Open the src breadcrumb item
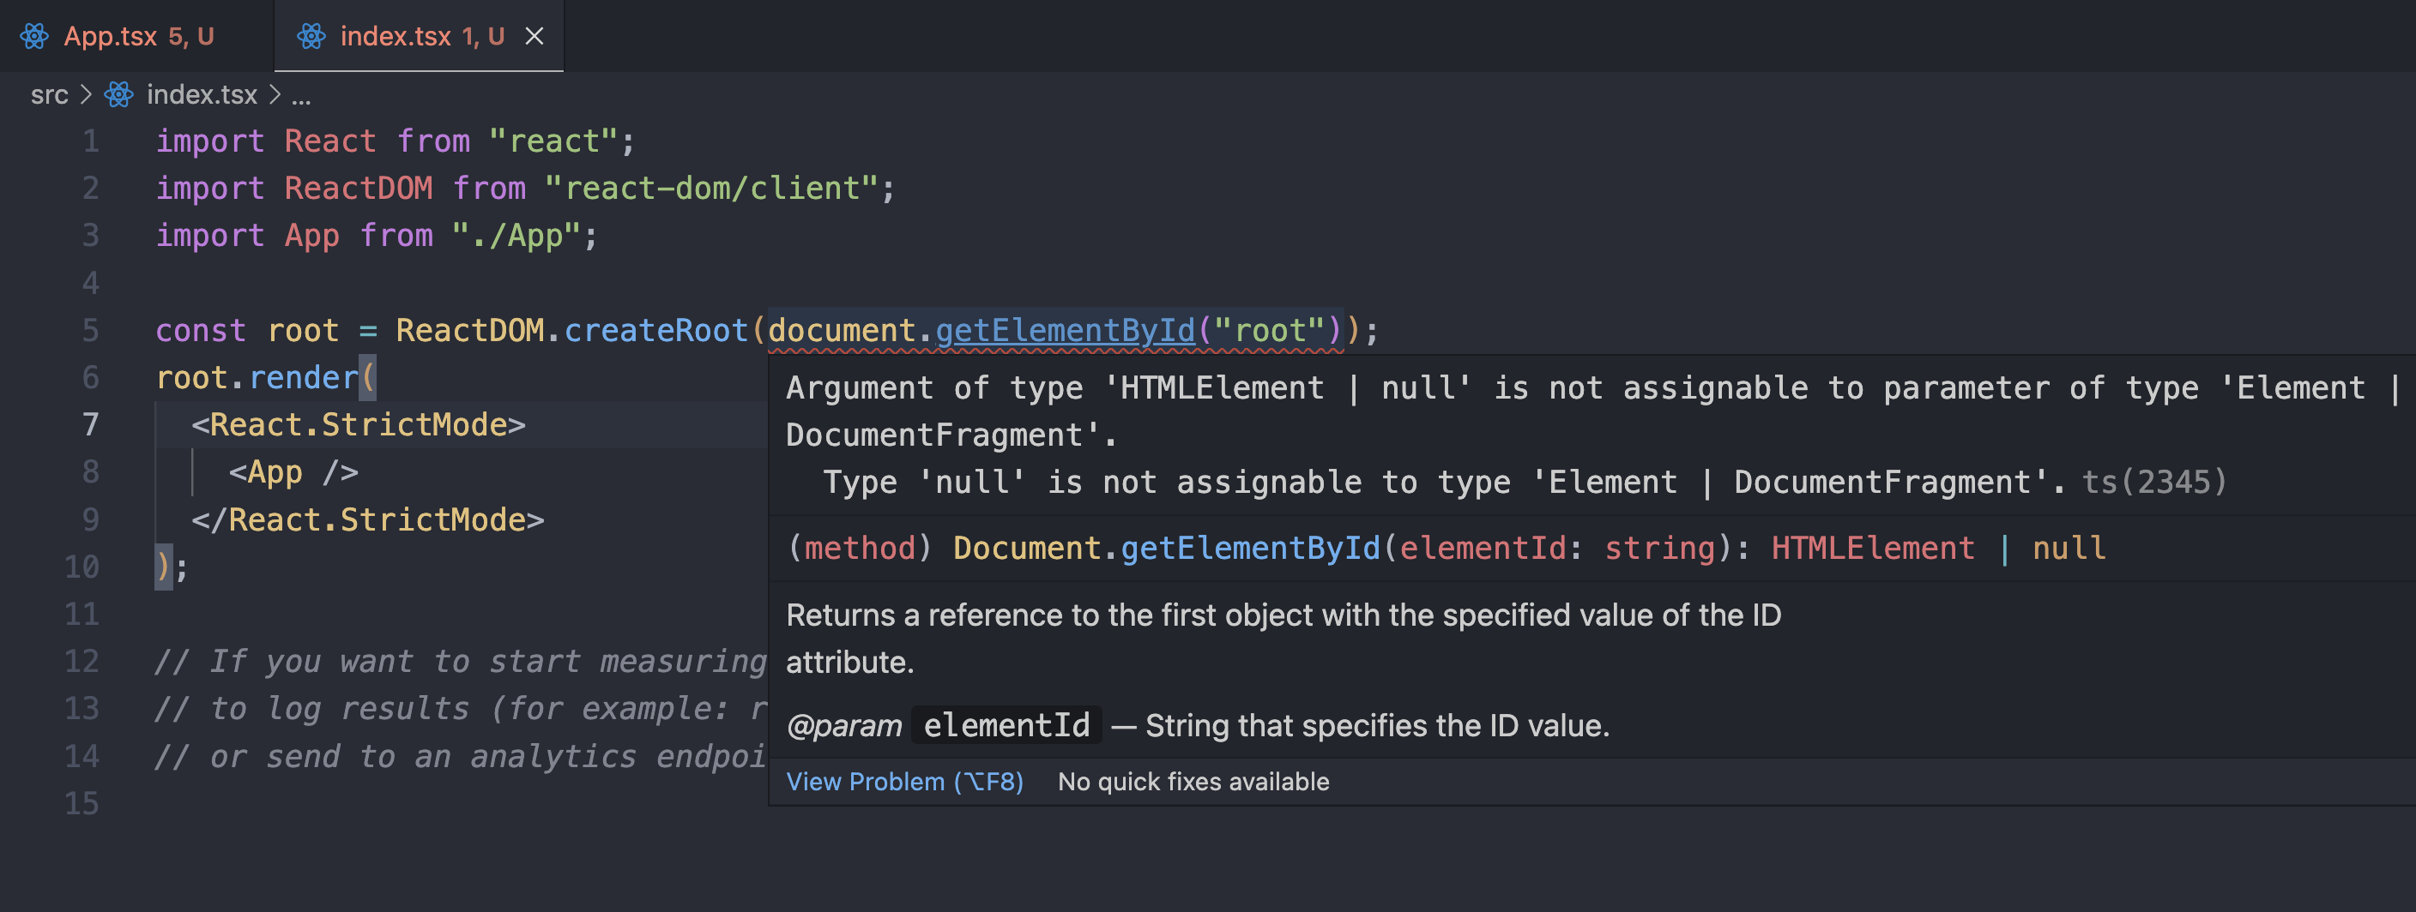 [x=49, y=93]
